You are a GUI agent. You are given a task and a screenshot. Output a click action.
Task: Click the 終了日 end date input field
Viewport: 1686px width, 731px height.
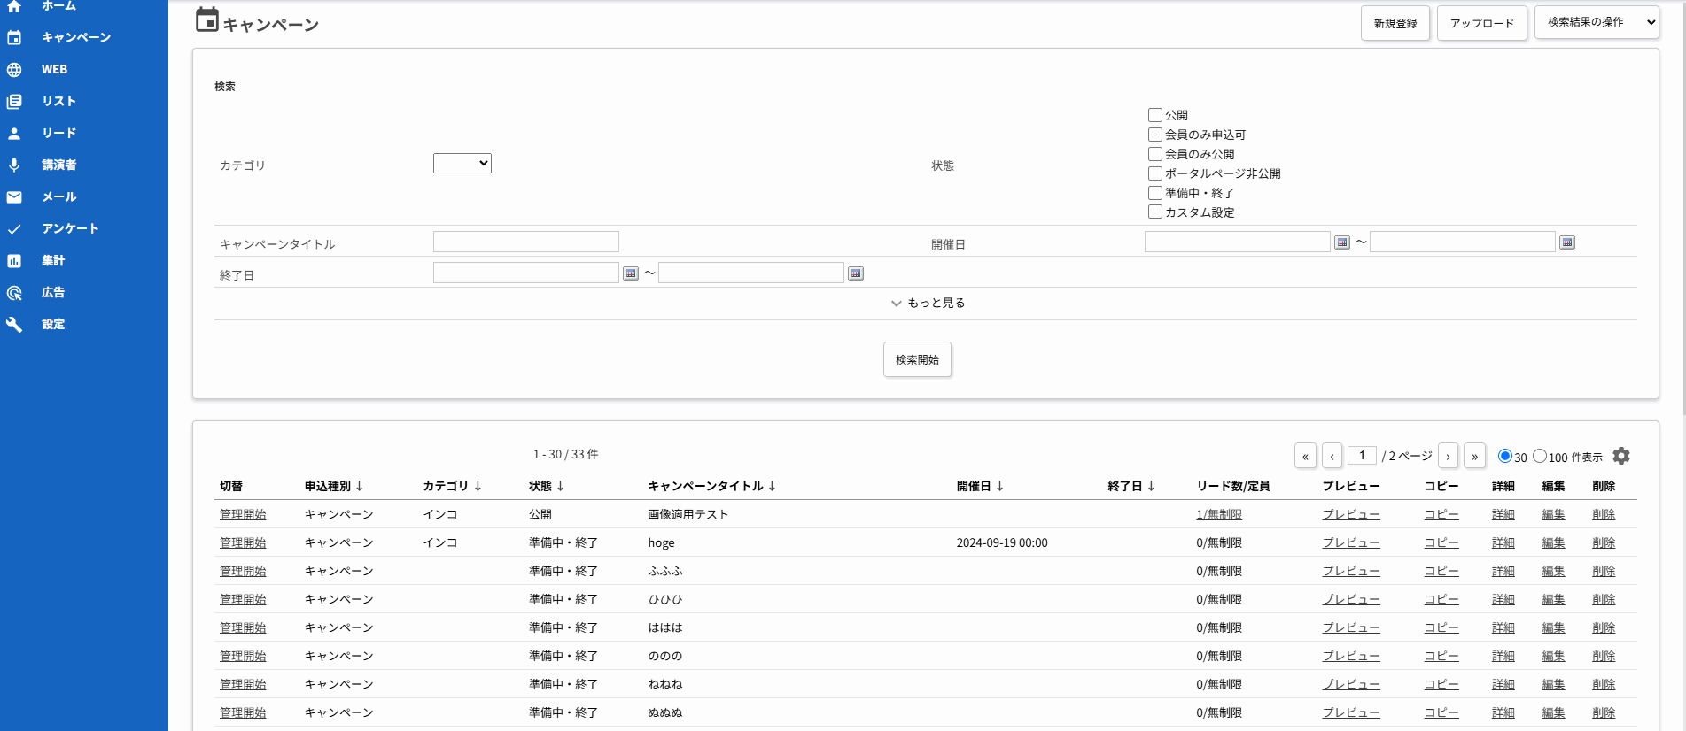point(751,273)
